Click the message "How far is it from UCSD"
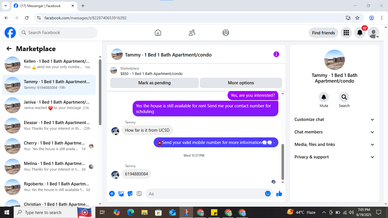This screenshot has height=218, width=388. pyautogui.click(x=147, y=130)
